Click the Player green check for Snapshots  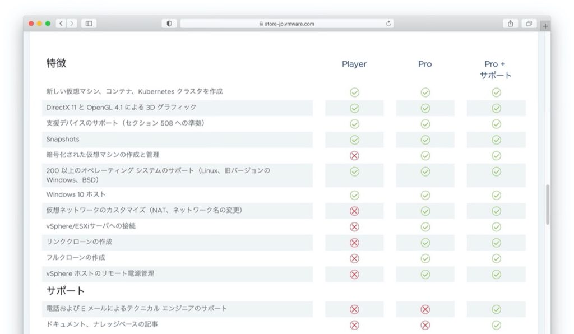[354, 140]
